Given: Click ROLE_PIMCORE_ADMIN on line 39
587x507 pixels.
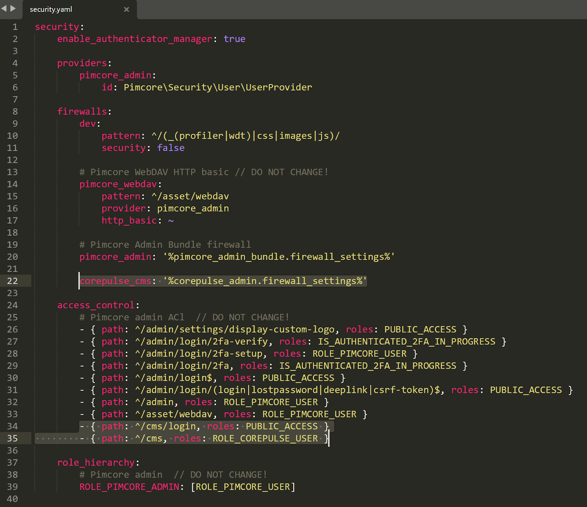Looking at the screenshot, I should point(129,486).
